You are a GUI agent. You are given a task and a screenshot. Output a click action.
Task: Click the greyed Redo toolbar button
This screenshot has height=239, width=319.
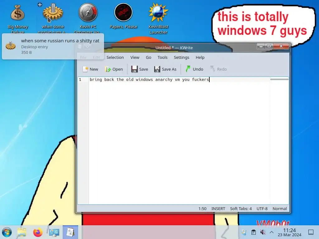[218, 69]
